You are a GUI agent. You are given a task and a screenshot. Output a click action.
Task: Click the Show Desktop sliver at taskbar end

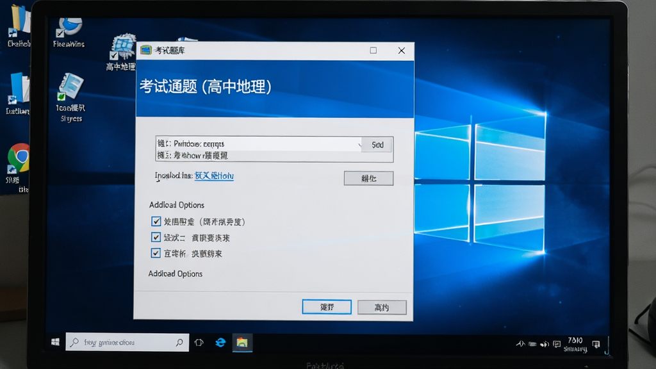607,344
